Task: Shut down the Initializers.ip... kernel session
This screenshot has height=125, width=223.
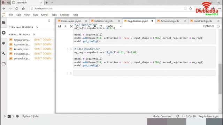Action: pos(43,53)
